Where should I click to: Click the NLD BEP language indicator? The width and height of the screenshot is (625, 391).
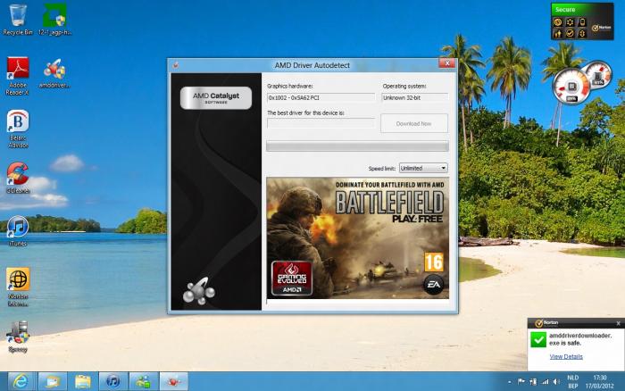573,382
